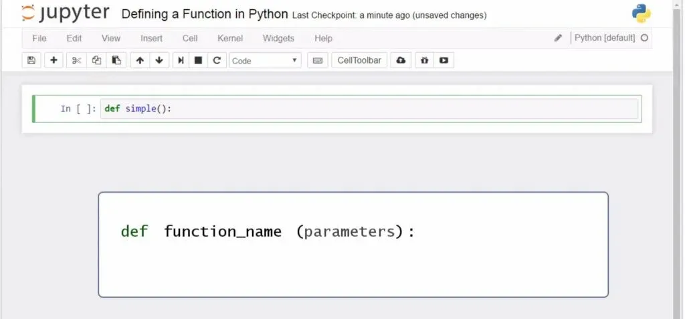Click into the code cell with def simple():
The image size is (685, 319).
pyautogui.click(x=369, y=108)
